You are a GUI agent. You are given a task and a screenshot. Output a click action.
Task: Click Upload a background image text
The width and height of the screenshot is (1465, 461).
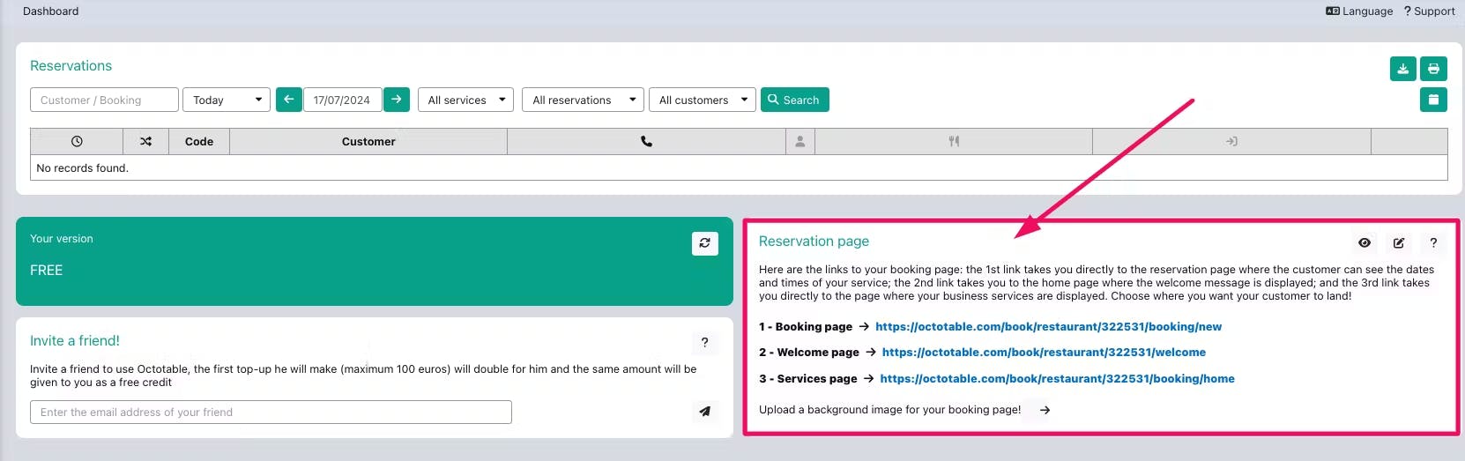889,410
